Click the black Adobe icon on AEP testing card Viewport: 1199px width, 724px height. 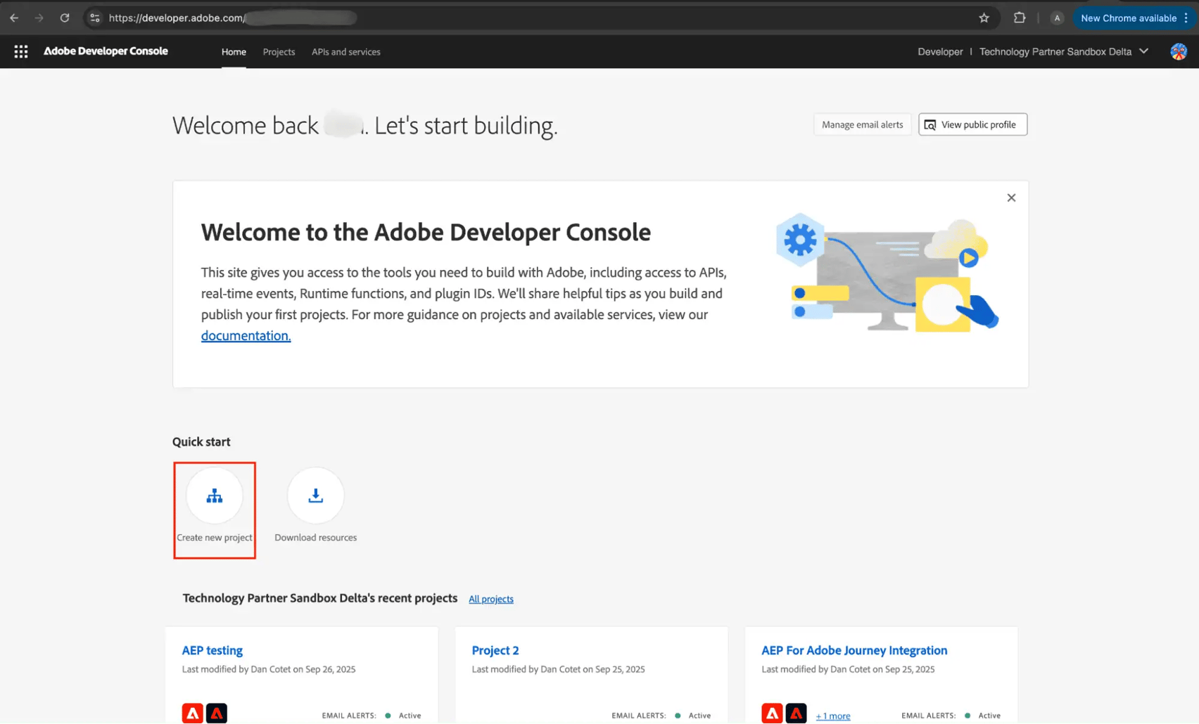216,713
